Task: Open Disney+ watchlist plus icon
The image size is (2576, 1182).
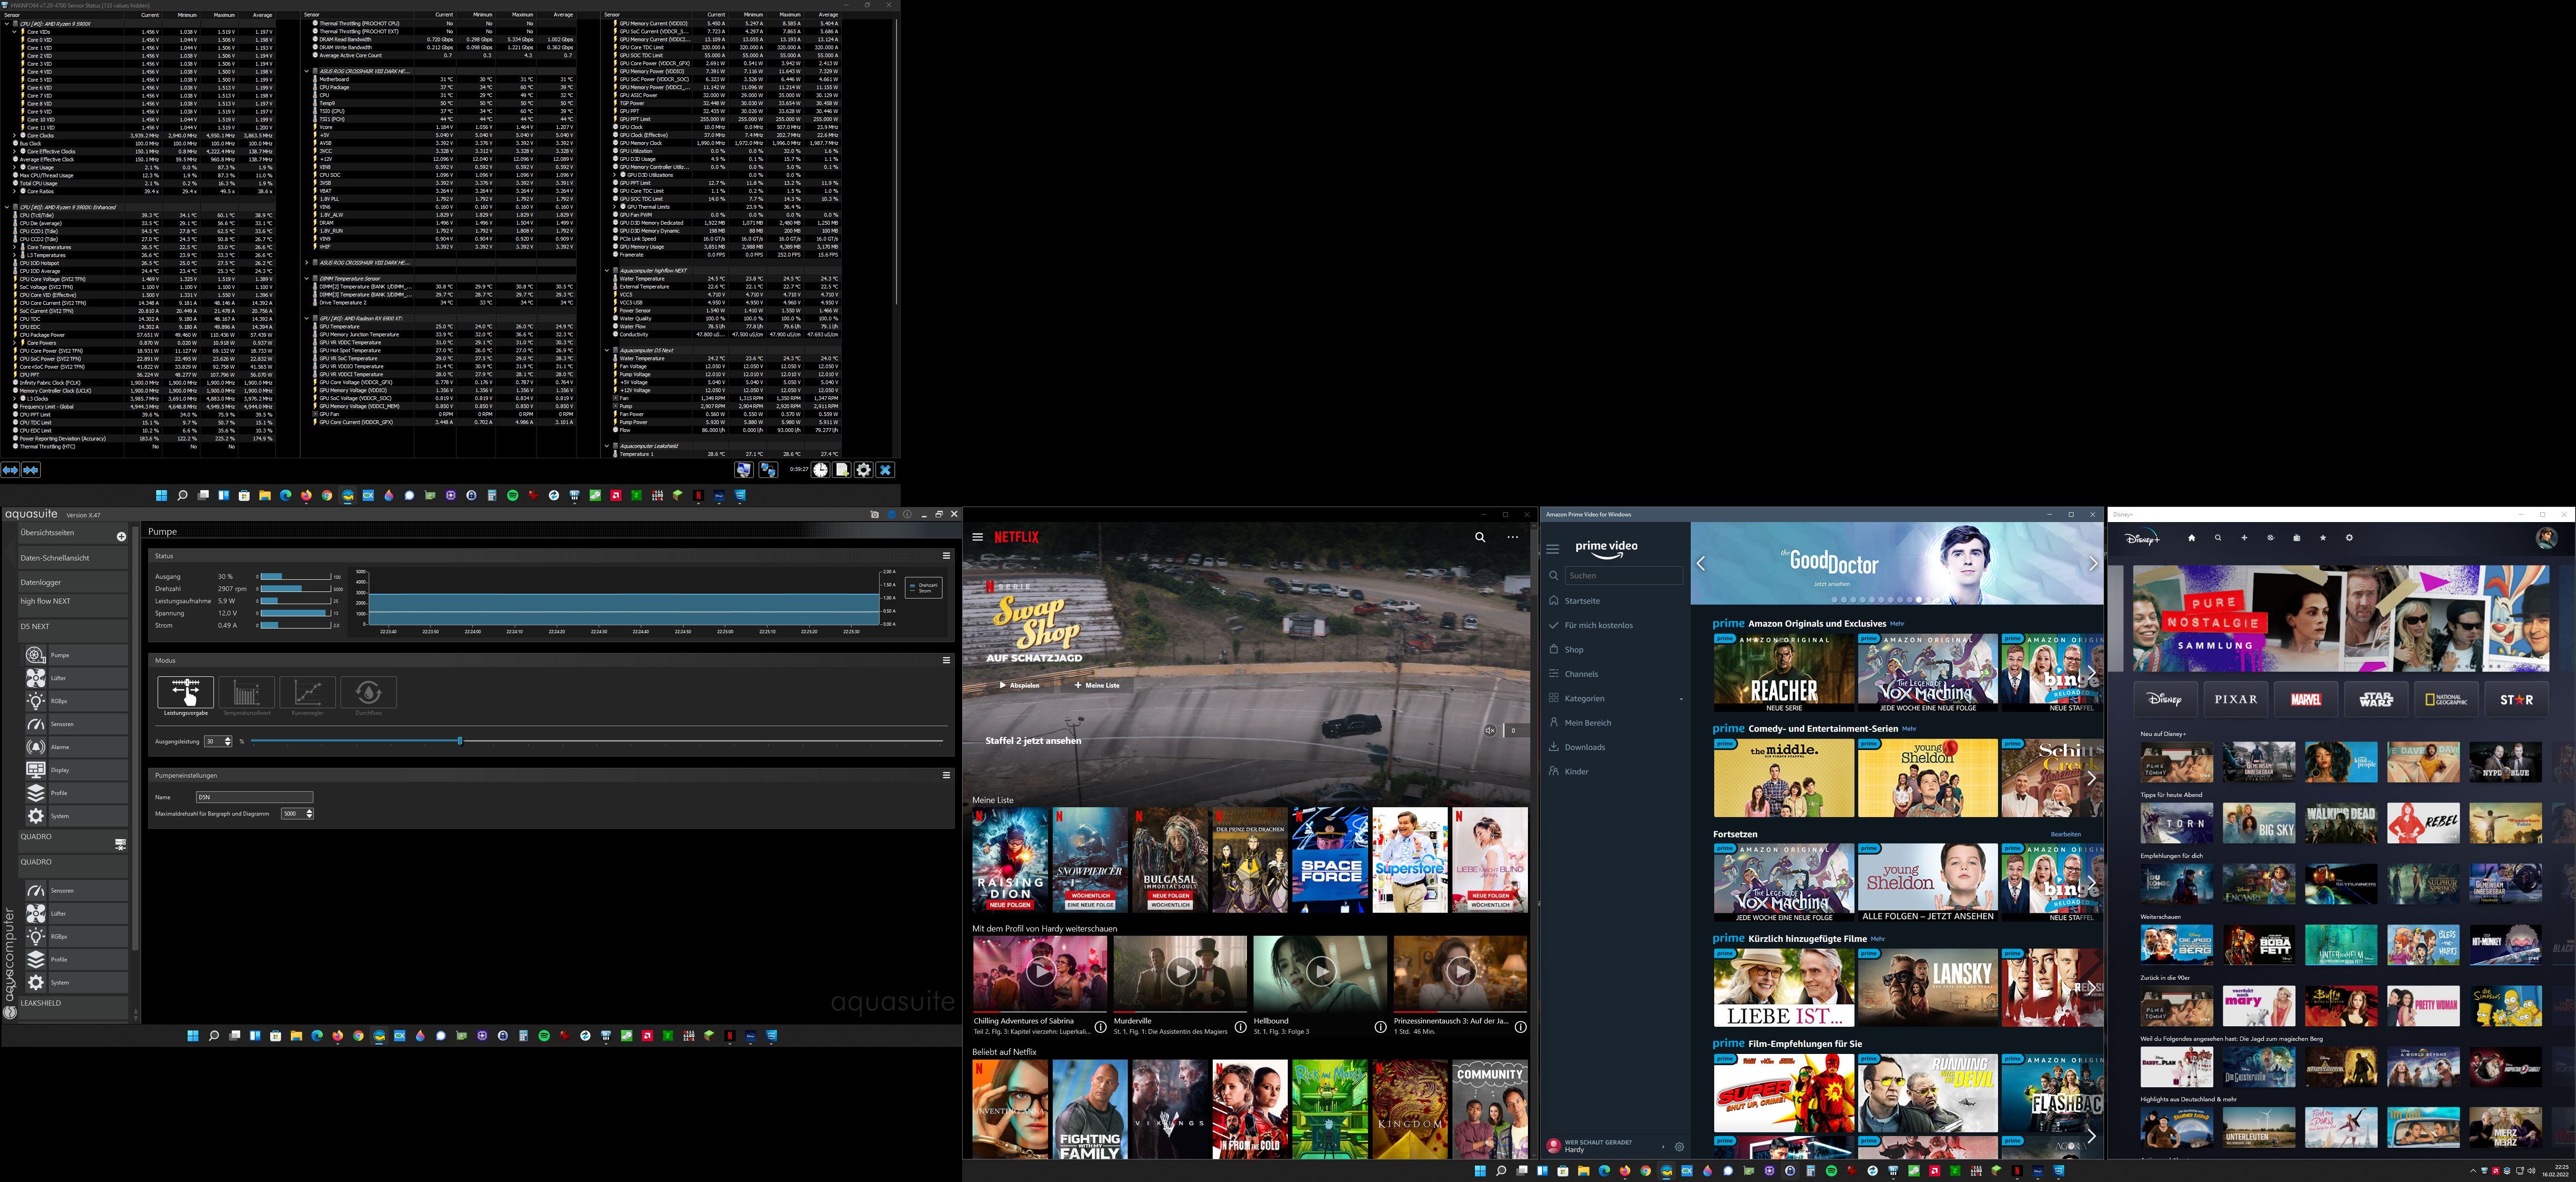Action: 2244,538
